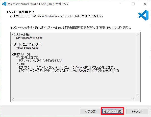Viewport: 151px width, 117px height.
Task: Click the scroll-left arrow of the summary box
Action: 13,99
